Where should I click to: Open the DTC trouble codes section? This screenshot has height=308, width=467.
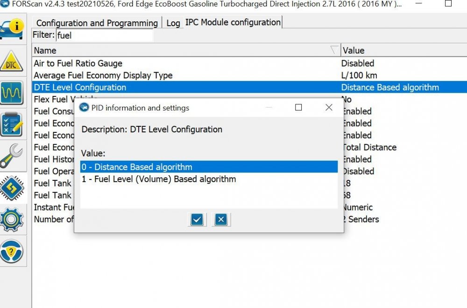pos(12,62)
